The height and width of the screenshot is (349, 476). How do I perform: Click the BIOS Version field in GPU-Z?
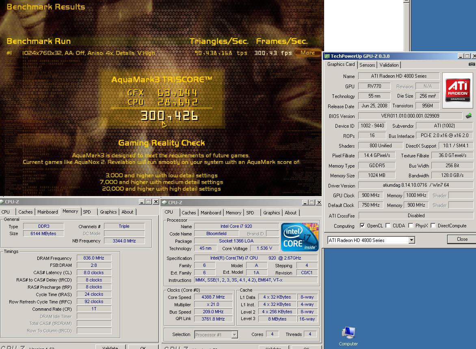pos(410,116)
